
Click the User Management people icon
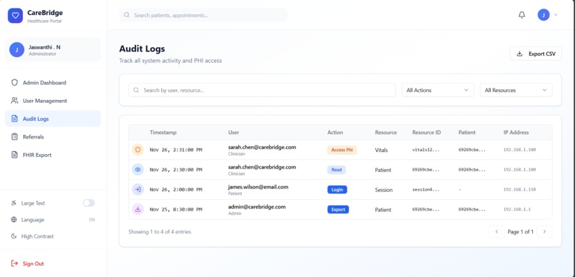[x=14, y=101]
